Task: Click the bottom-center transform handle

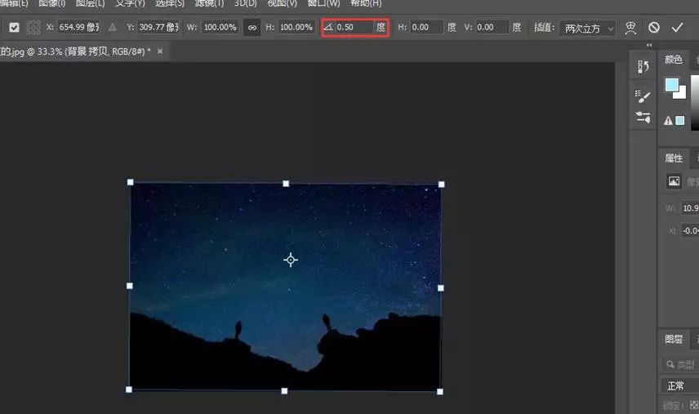Action: coord(284,391)
